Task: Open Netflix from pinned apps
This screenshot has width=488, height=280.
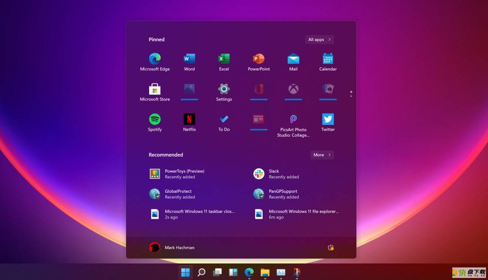Action: [190, 123]
